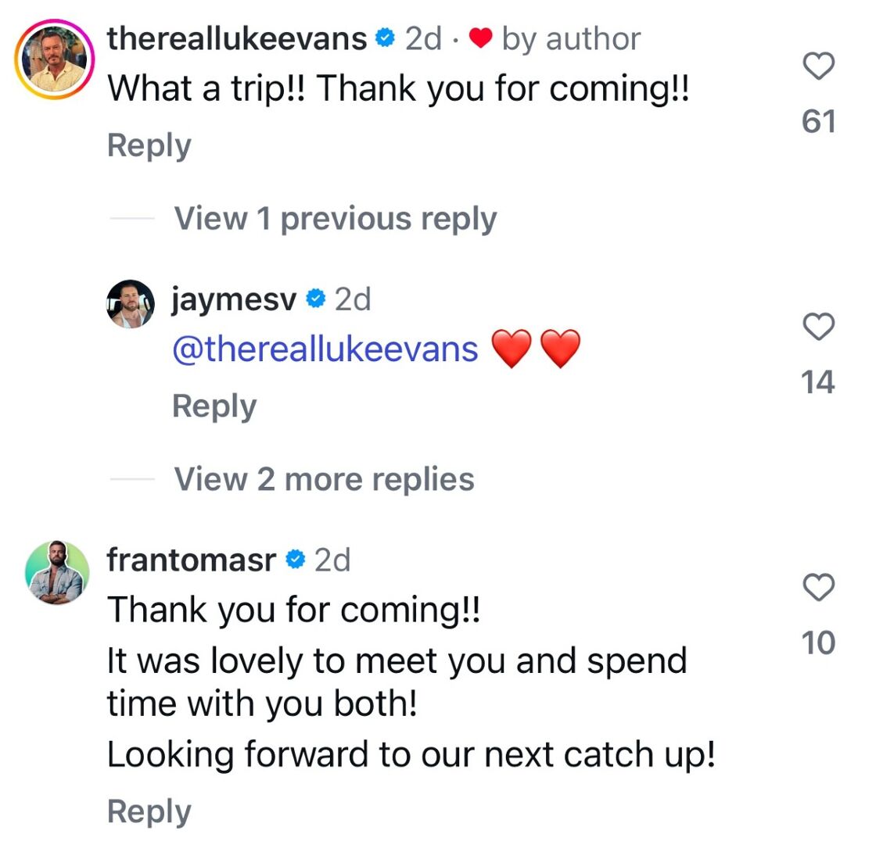The image size is (876, 859).
Task: Expand View 1 previous reply
Action: [335, 219]
